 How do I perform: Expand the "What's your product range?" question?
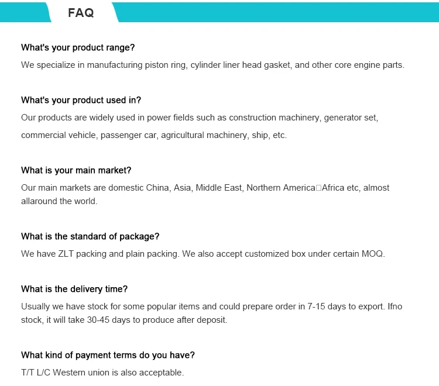click(78, 47)
